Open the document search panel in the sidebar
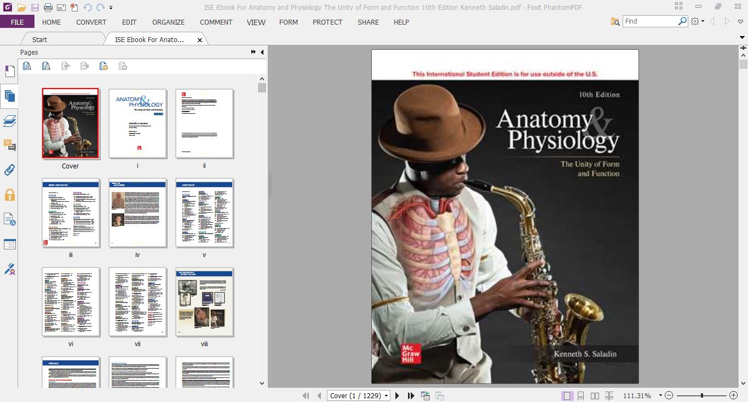This screenshot has width=748, height=402. pyautogui.click(x=10, y=219)
